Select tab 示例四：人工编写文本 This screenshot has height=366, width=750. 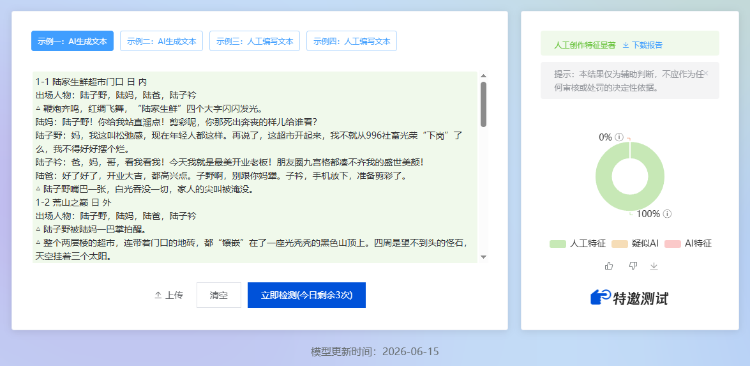coord(352,41)
